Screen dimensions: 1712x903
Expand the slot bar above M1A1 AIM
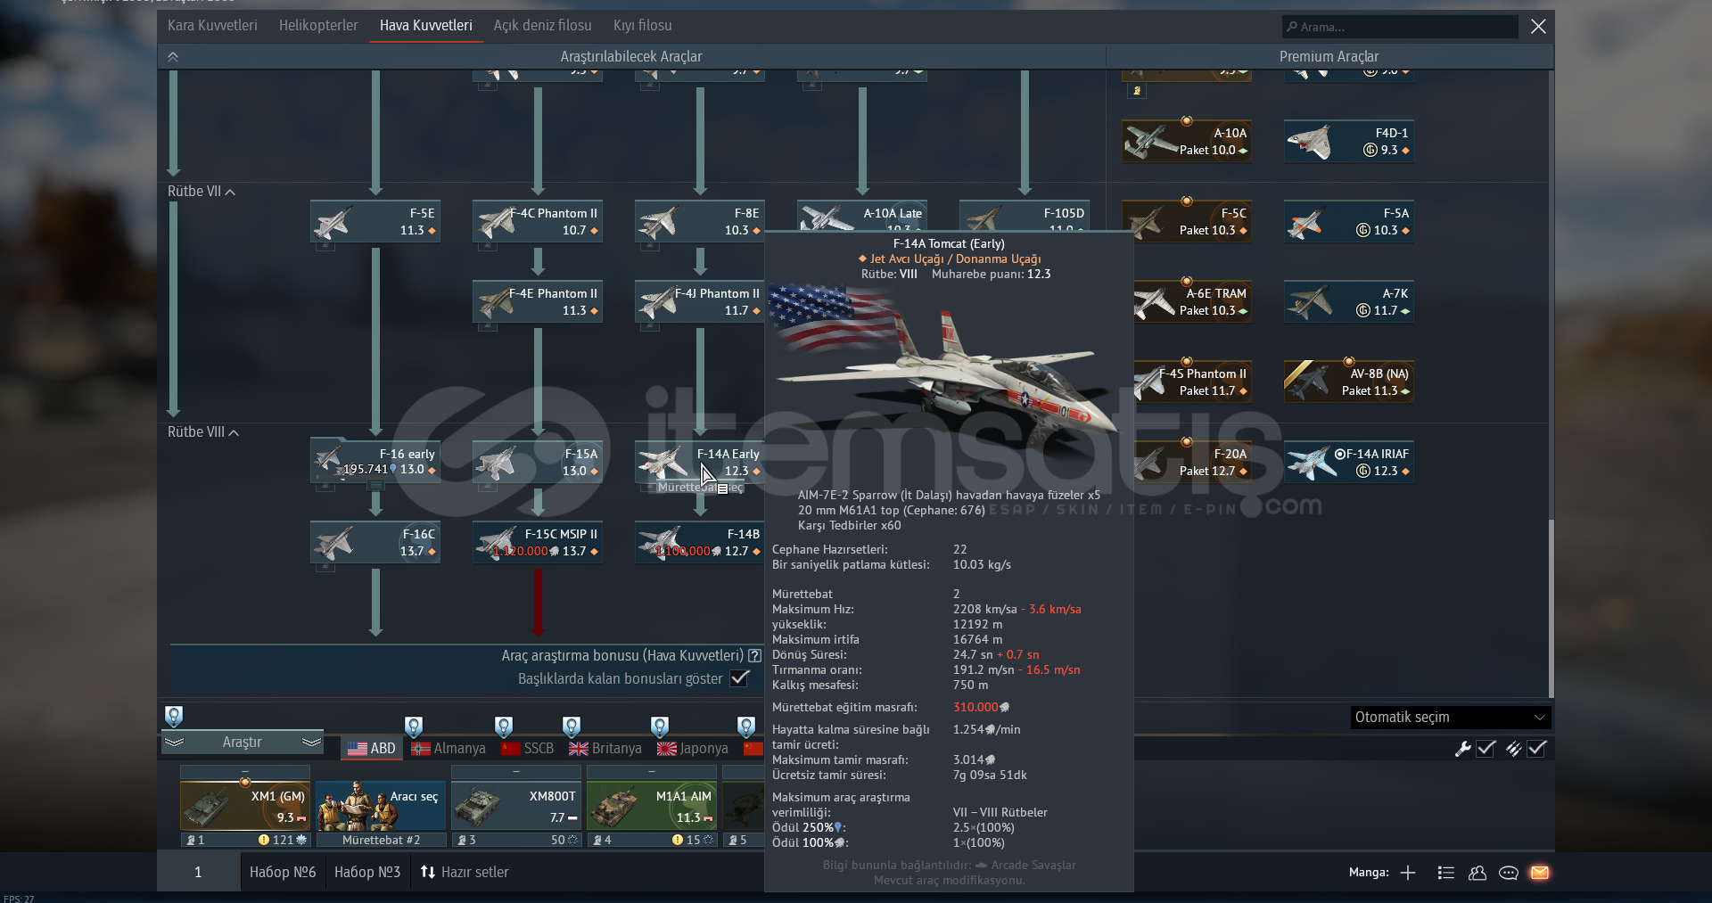tap(652, 771)
